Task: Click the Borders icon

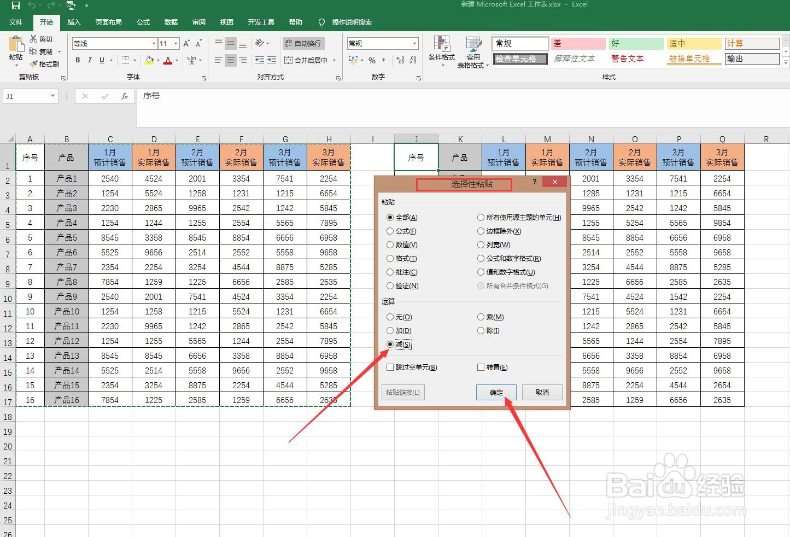Action: [126, 60]
